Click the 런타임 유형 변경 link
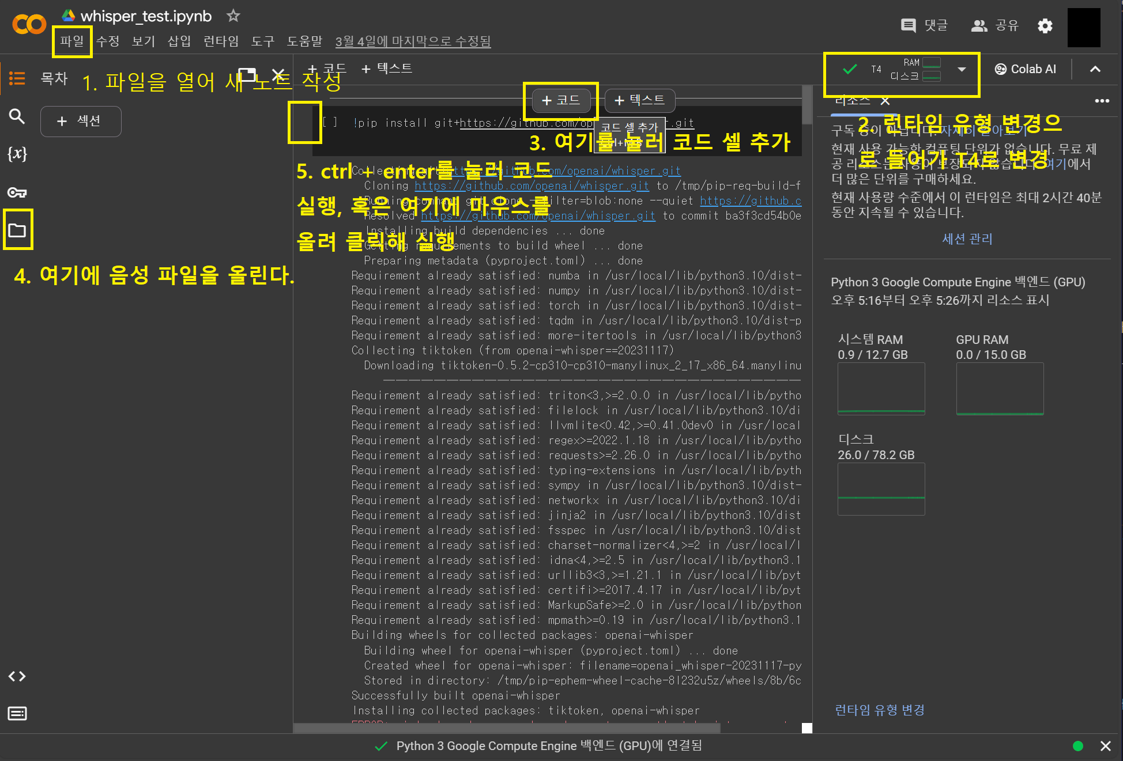This screenshot has height=761, width=1123. pos(880,710)
